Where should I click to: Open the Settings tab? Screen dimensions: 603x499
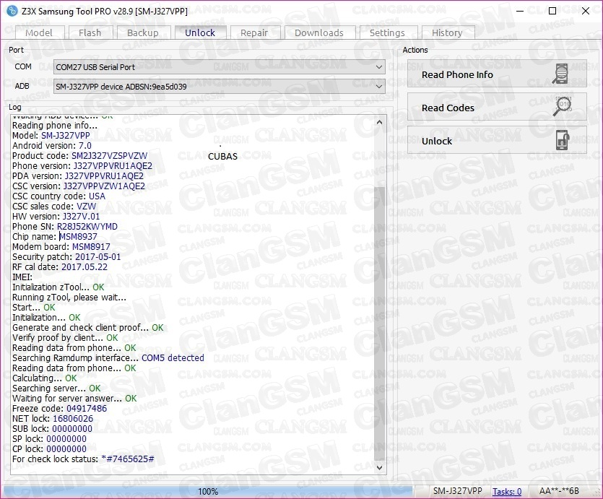(x=387, y=33)
